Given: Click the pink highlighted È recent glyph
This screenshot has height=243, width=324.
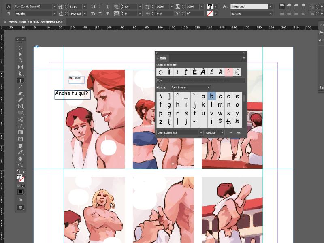Looking at the screenshot, I should pos(228,72).
